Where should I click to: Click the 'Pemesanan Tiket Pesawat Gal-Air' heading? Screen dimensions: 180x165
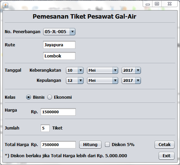[84, 17]
